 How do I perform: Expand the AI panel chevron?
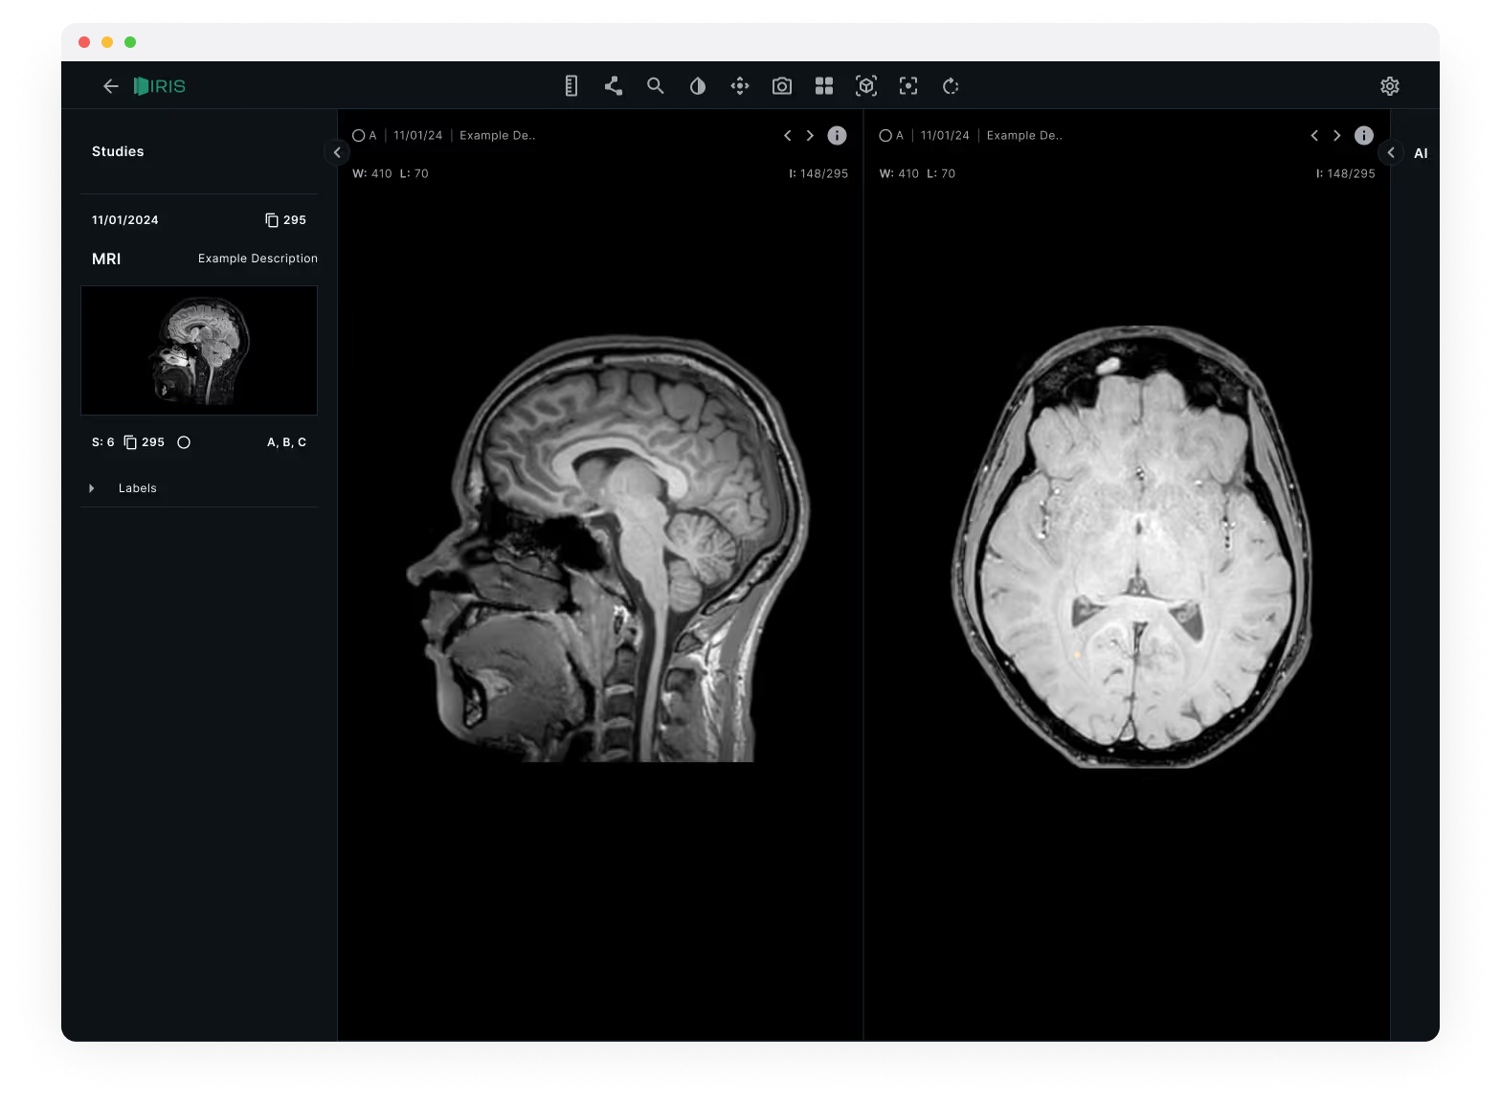point(1391,152)
